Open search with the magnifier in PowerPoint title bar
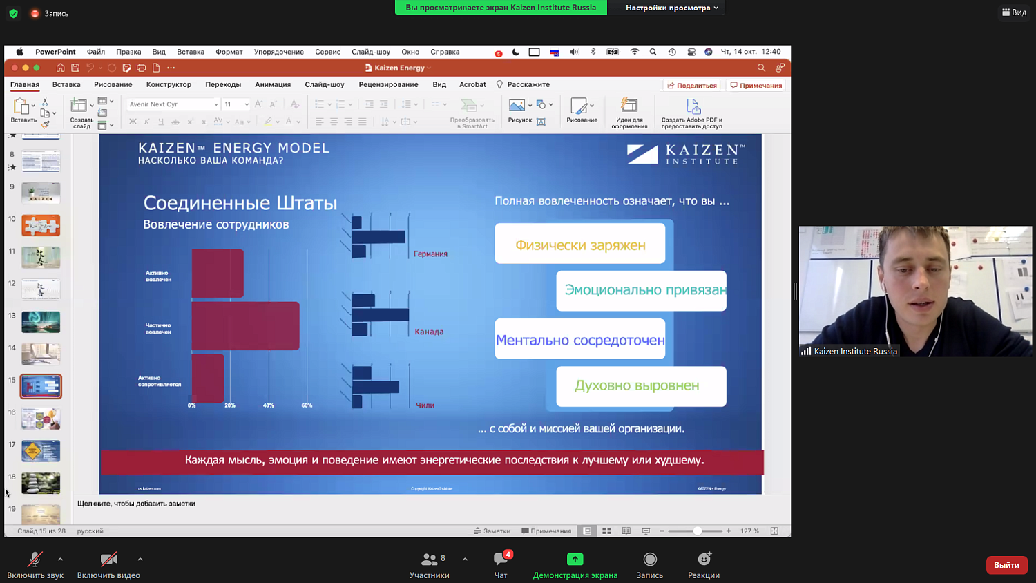 761,68
